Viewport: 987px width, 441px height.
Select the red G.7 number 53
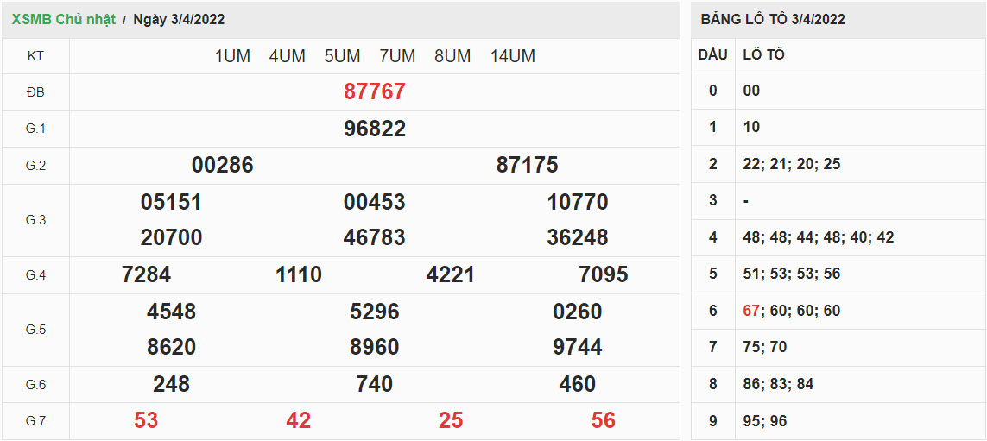(146, 420)
